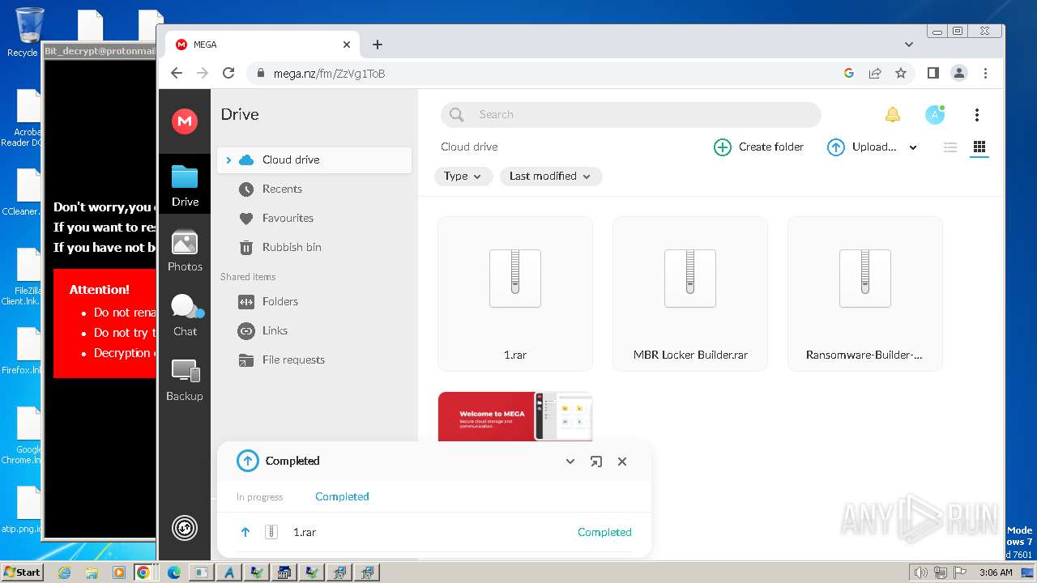Go back in Chrome
This screenshot has height=583, width=1037.
[177, 73]
